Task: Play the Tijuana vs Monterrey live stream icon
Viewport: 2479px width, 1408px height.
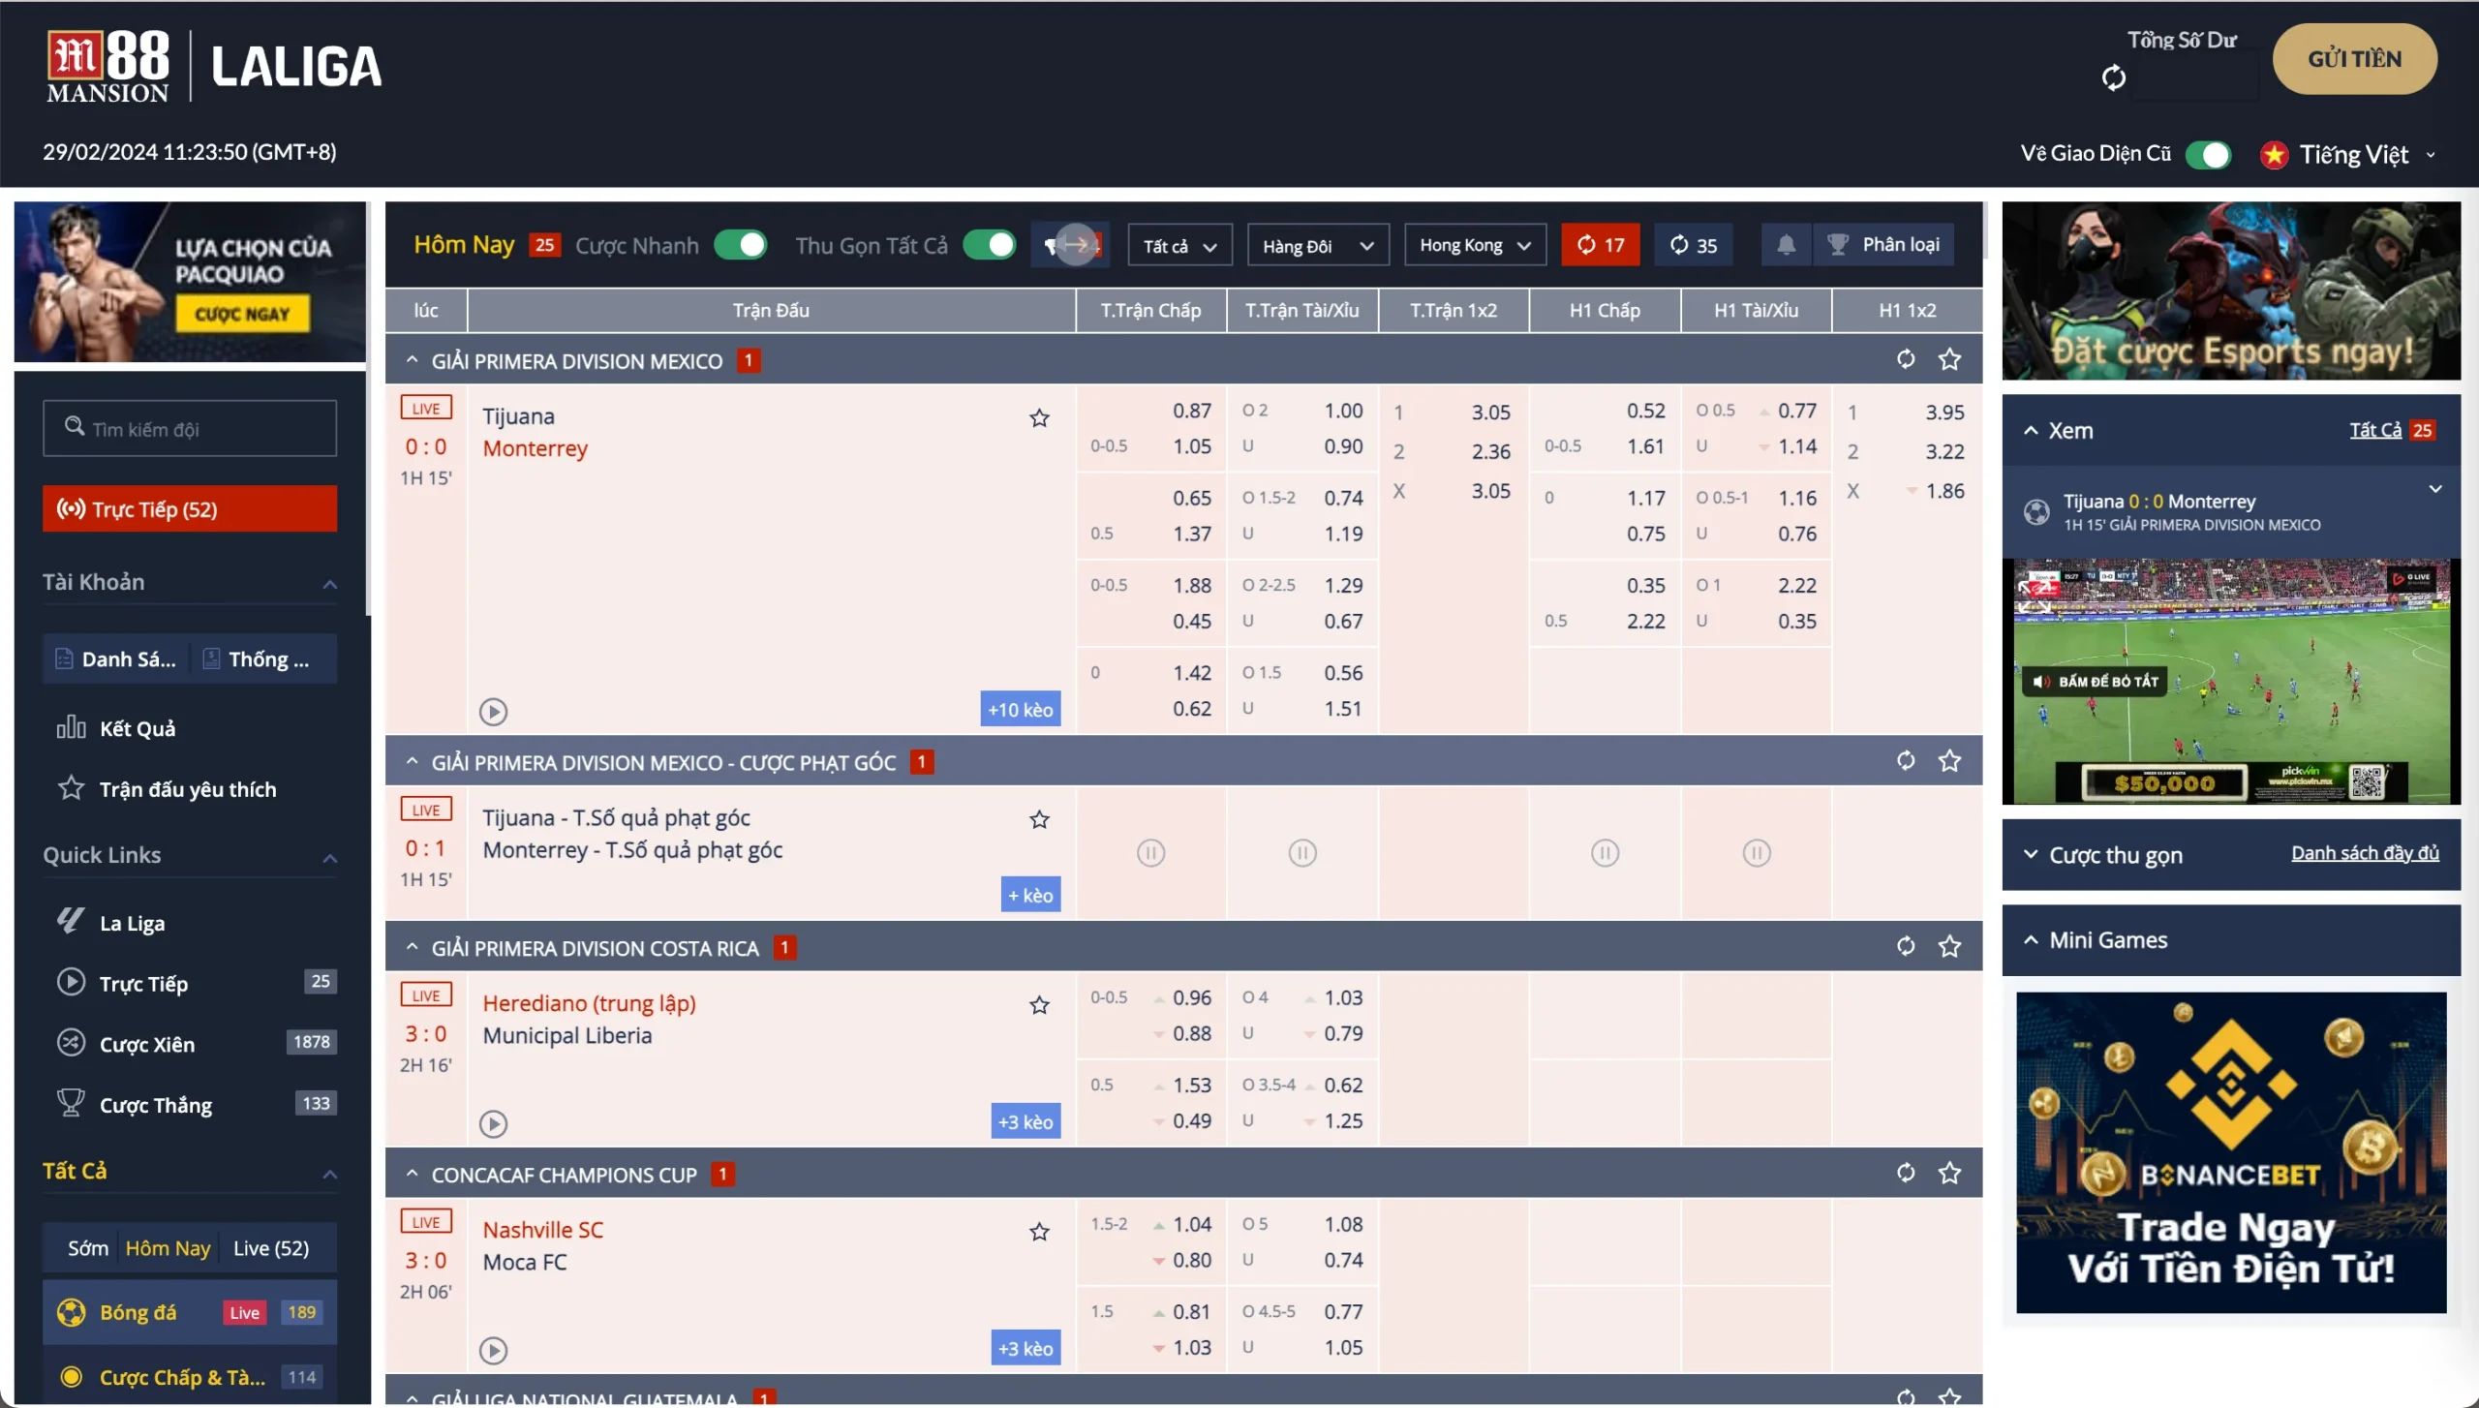Action: pos(493,712)
